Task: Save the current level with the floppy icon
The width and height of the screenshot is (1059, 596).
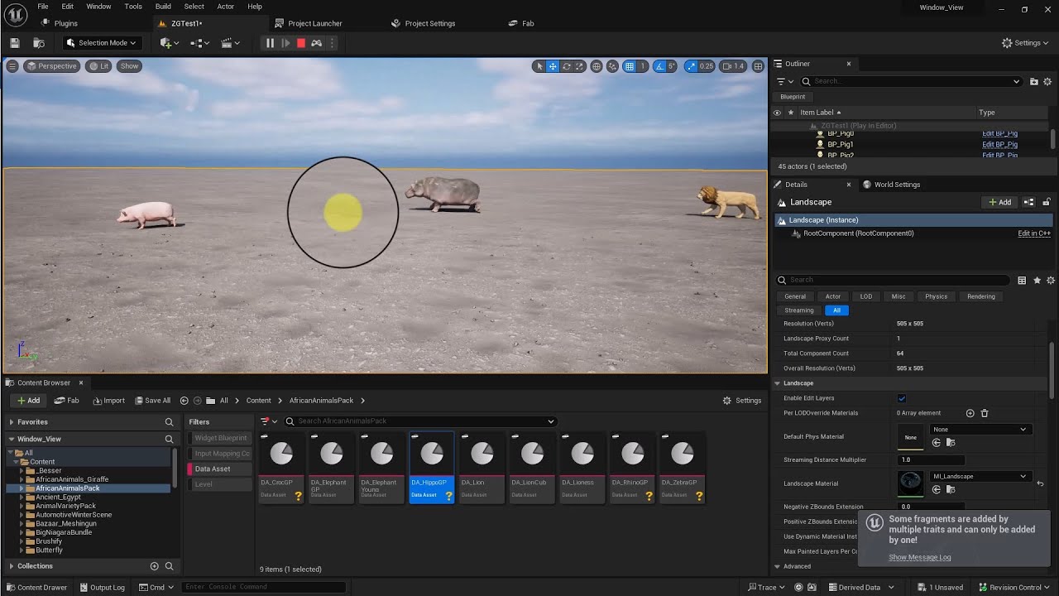Action: 15,43
